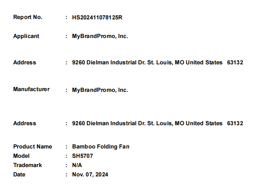This screenshot has height=195, width=267.
Task: Click ZIP code 63132 in the applicant address
Action: click(x=235, y=62)
